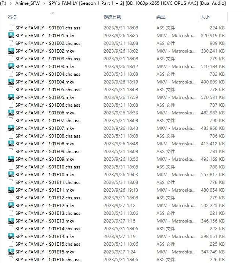Select the MKV icon of S01E13.mkv

point(11,221)
